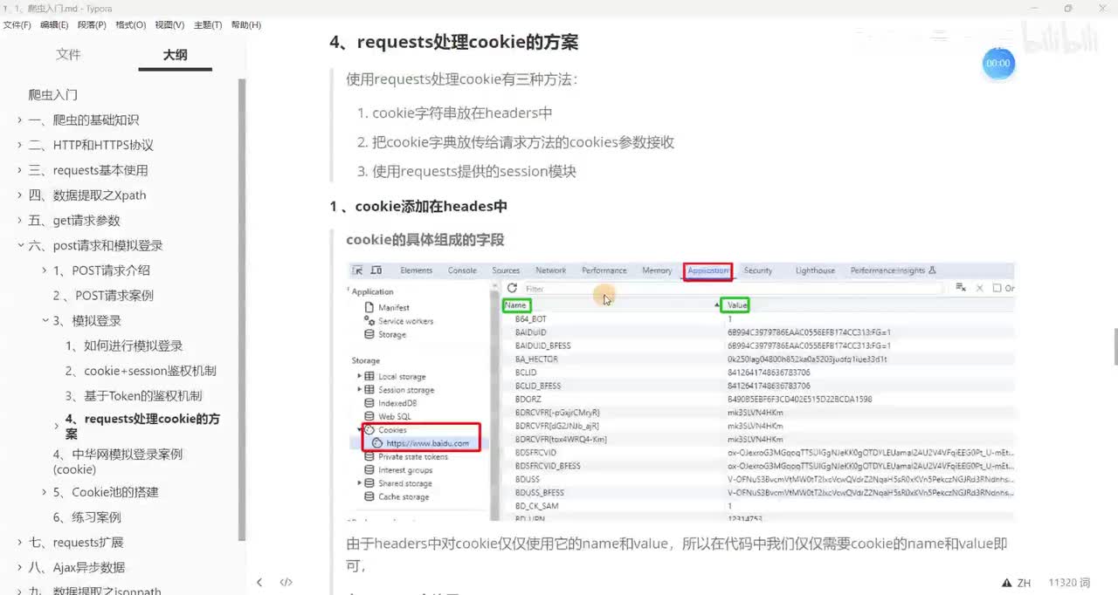This screenshot has width=1118, height=595.
Task: Go to 2、cookie+session鉴权机制 outline item
Action: 141,371
